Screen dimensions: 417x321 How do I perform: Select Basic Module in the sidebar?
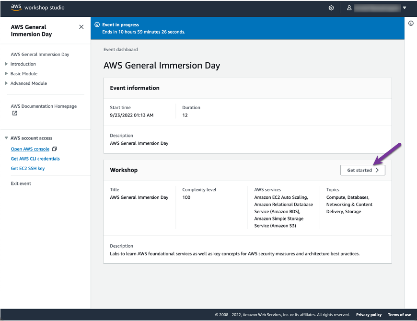24,74
